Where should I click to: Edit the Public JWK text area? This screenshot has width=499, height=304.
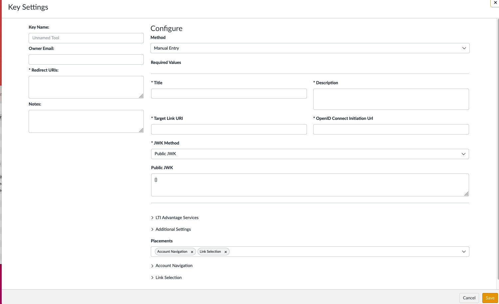pyautogui.click(x=310, y=185)
